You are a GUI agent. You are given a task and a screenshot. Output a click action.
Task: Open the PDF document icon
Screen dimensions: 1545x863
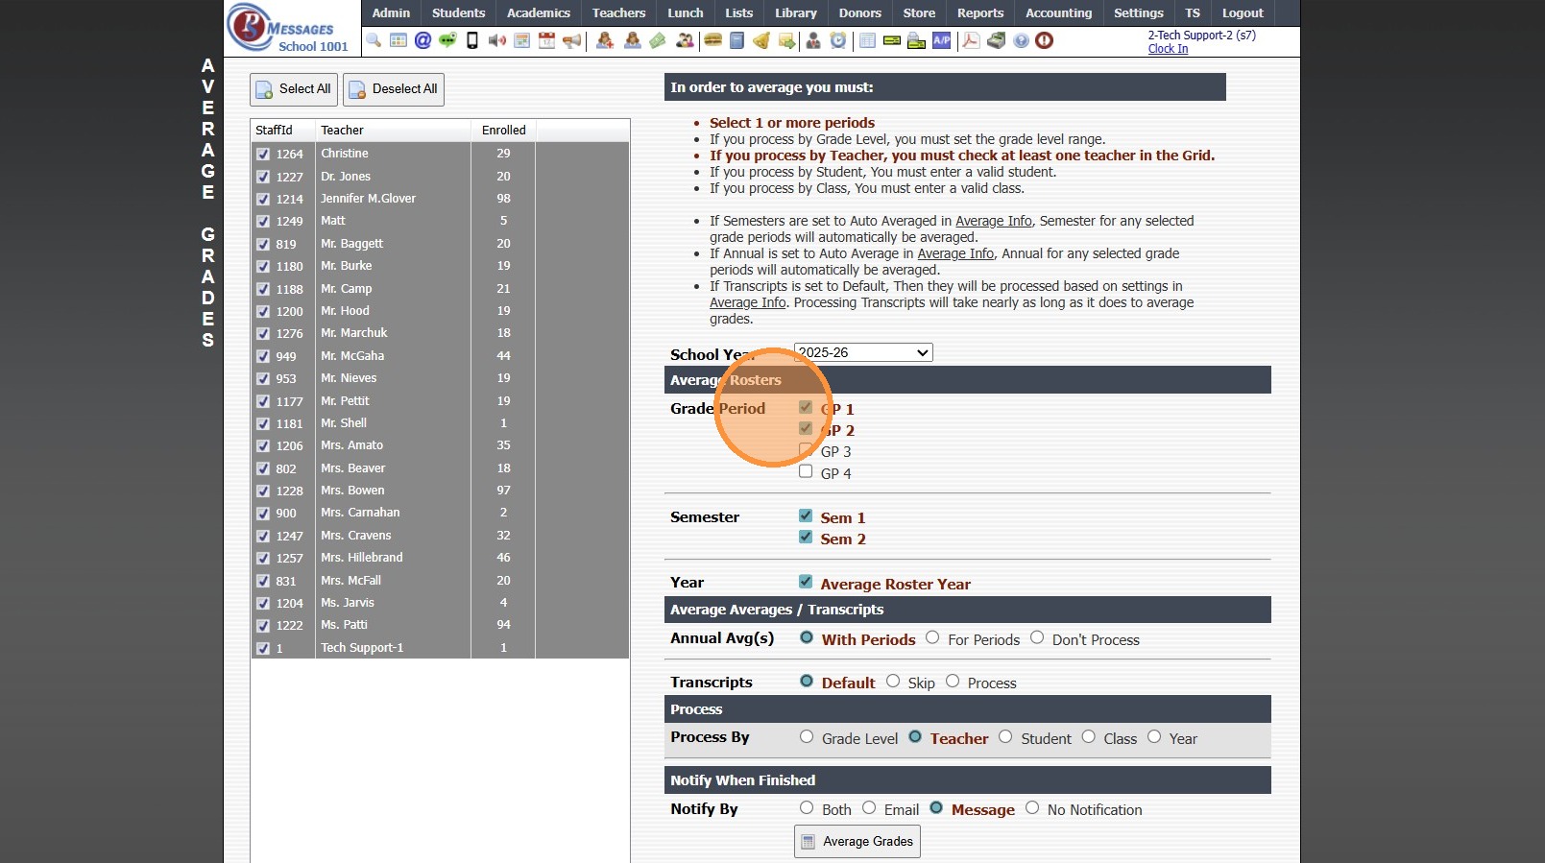[x=972, y=40]
